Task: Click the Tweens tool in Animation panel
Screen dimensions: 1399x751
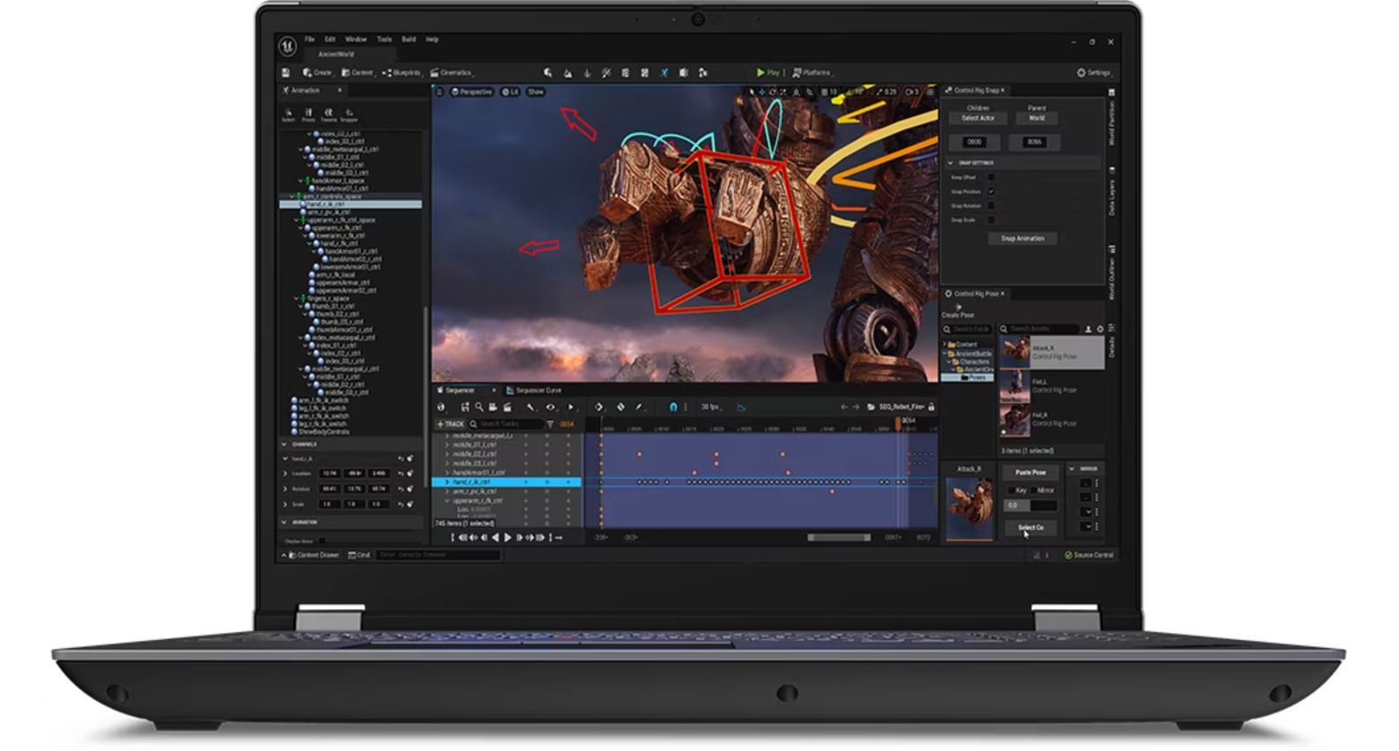Action: (x=329, y=115)
